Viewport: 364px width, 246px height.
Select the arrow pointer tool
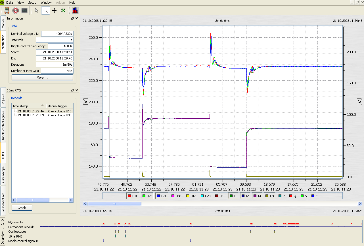(x=36, y=10)
